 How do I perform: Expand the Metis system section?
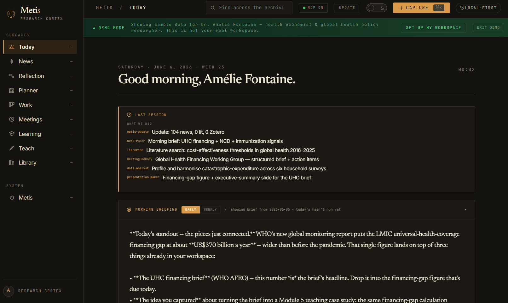[72, 198]
